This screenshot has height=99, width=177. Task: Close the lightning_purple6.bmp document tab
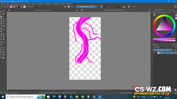149,10
